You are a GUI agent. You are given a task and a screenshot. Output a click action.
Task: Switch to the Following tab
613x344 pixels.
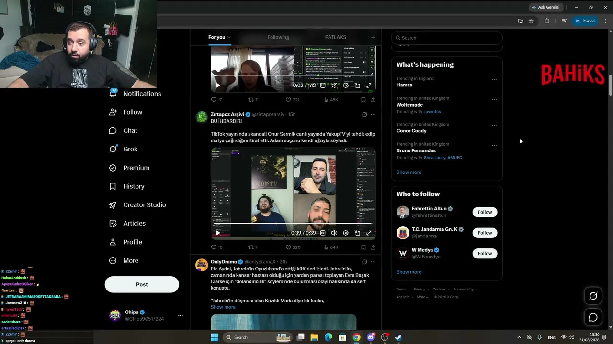(x=278, y=37)
